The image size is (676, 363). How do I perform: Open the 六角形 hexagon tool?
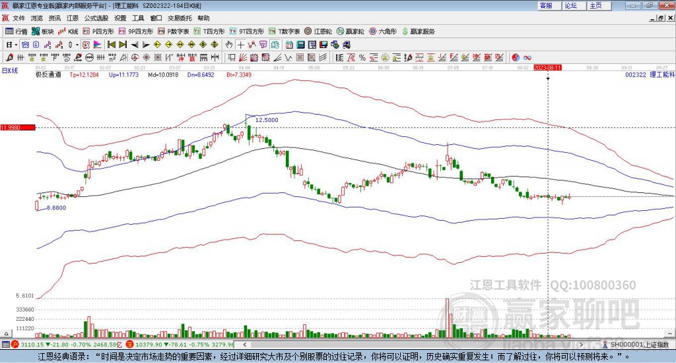pos(383,32)
